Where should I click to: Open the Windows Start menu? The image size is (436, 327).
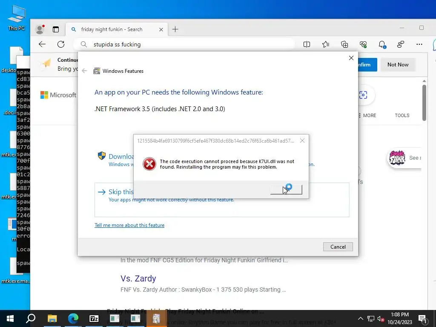[x=10, y=318]
